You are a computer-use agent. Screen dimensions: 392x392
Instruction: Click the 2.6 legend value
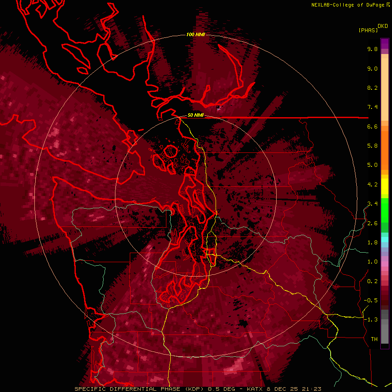372,223
